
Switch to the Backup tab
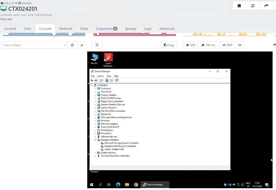click(x=131, y=29)
